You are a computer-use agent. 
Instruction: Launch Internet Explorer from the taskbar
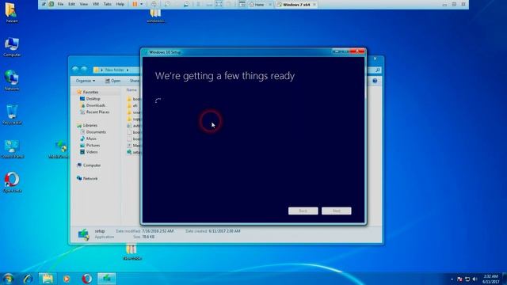(x=29, y=279)
